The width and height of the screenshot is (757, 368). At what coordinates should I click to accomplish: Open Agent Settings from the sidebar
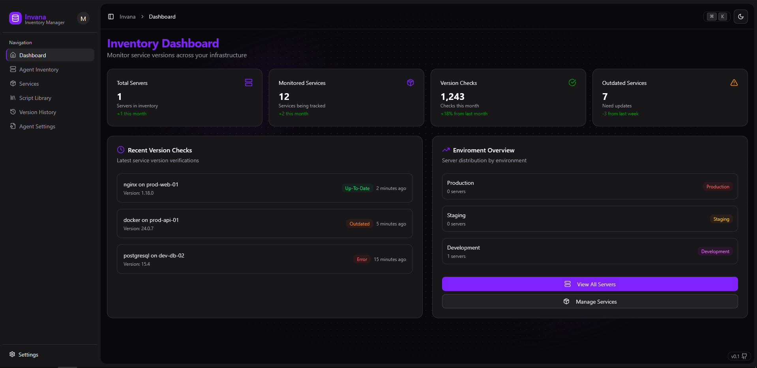click(x=37, y=126)
